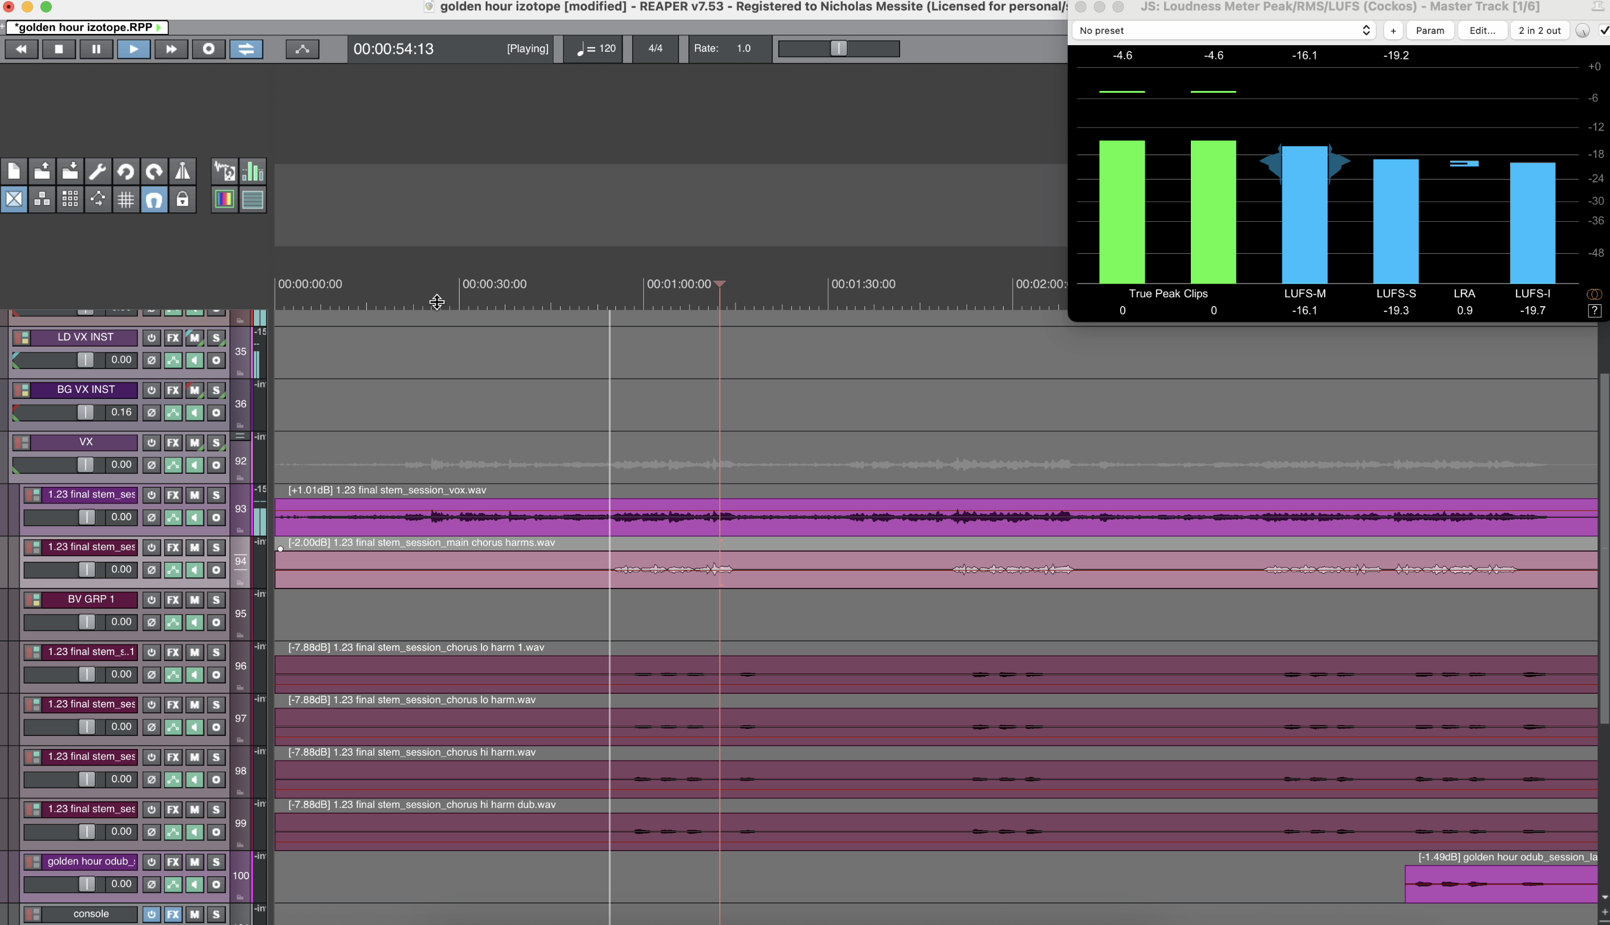Open the 2 in 2 out pin menu
The height and width of the screenshot is (925, 1610).
click(x=1539, y=30)
